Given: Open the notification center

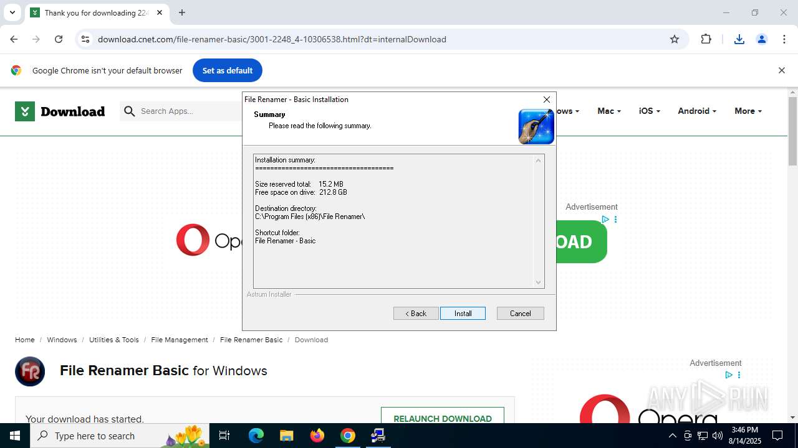Looking at the screenshot, I should coord(778,436).
